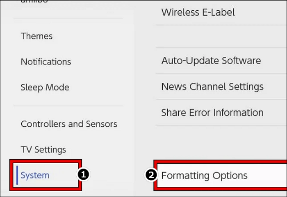
Task: Go to TV Settings
Action: coord(43,150)
